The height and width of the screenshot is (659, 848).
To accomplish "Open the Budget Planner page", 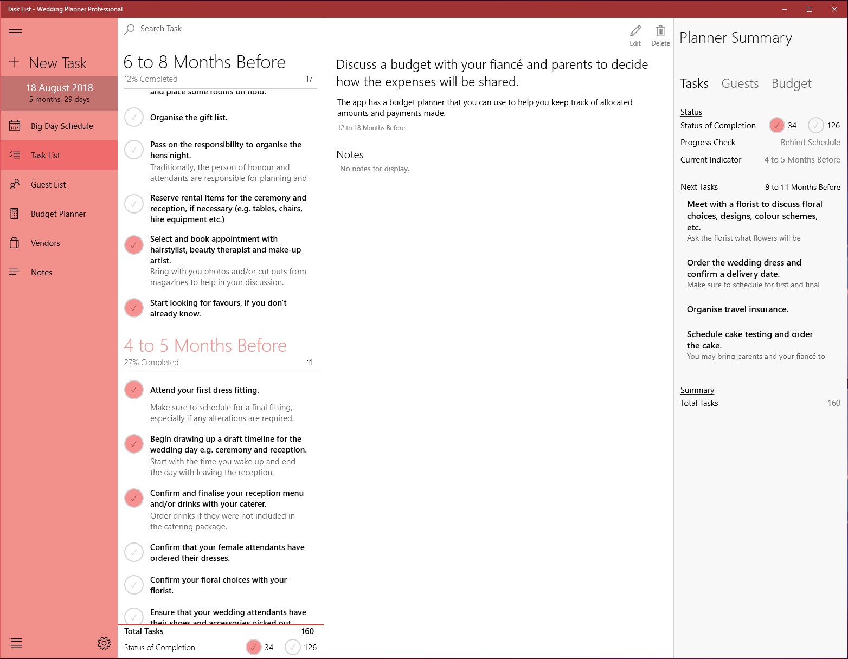I will point(59,214).
